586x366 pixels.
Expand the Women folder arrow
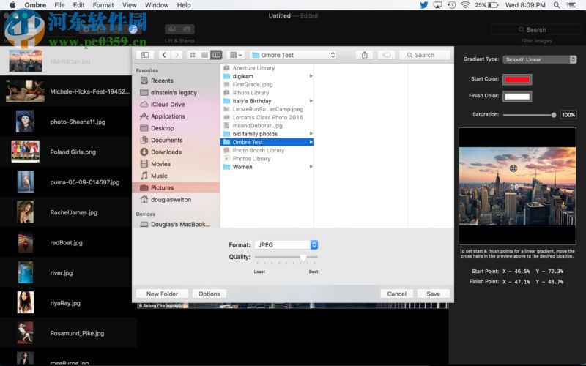311,167
